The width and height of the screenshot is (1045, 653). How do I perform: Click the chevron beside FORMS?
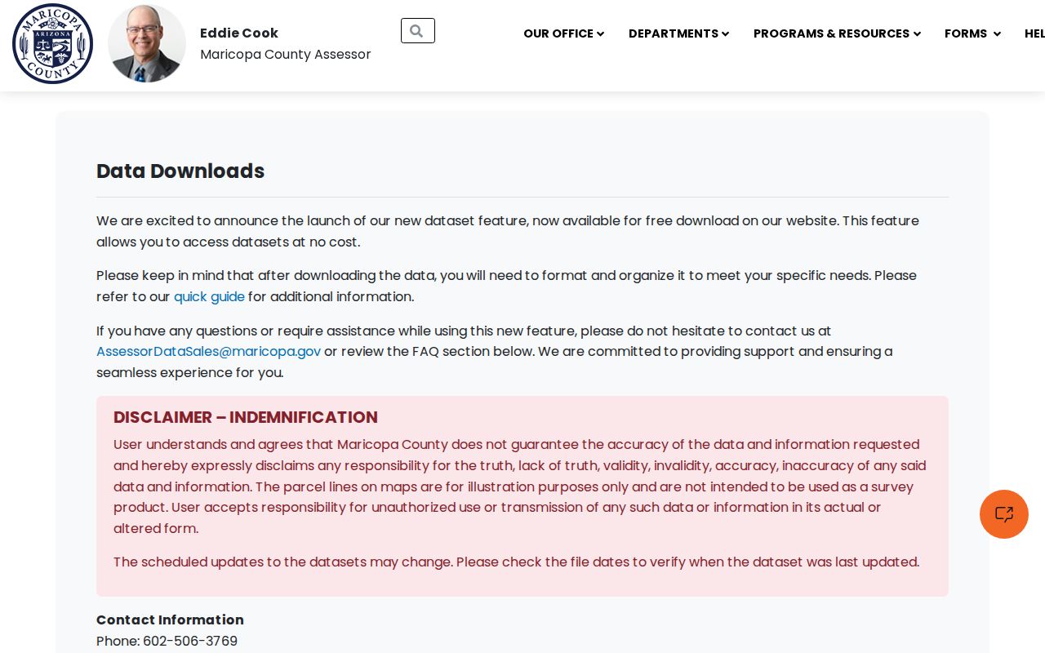(997, 33)
